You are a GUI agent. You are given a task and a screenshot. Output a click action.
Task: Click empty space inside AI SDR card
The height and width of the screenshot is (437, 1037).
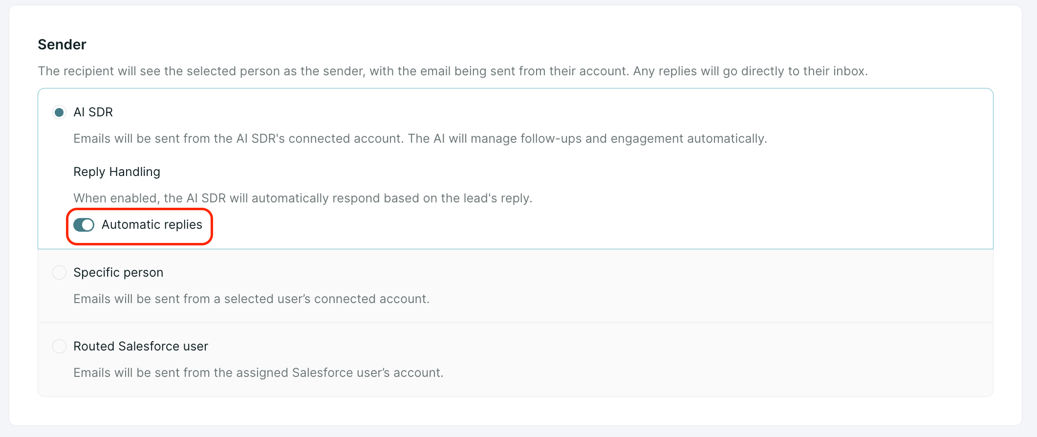(x=733, y=196)
